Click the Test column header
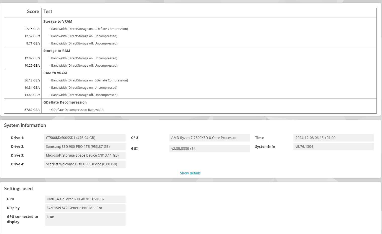 click(48, 12)
